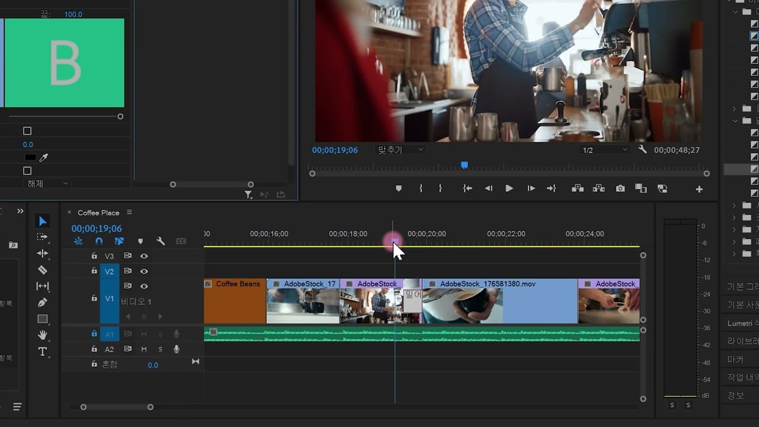Click the black color swatch
Viewport: 759px width, 427px height.
pyautogui.click(x=30, y=158)
